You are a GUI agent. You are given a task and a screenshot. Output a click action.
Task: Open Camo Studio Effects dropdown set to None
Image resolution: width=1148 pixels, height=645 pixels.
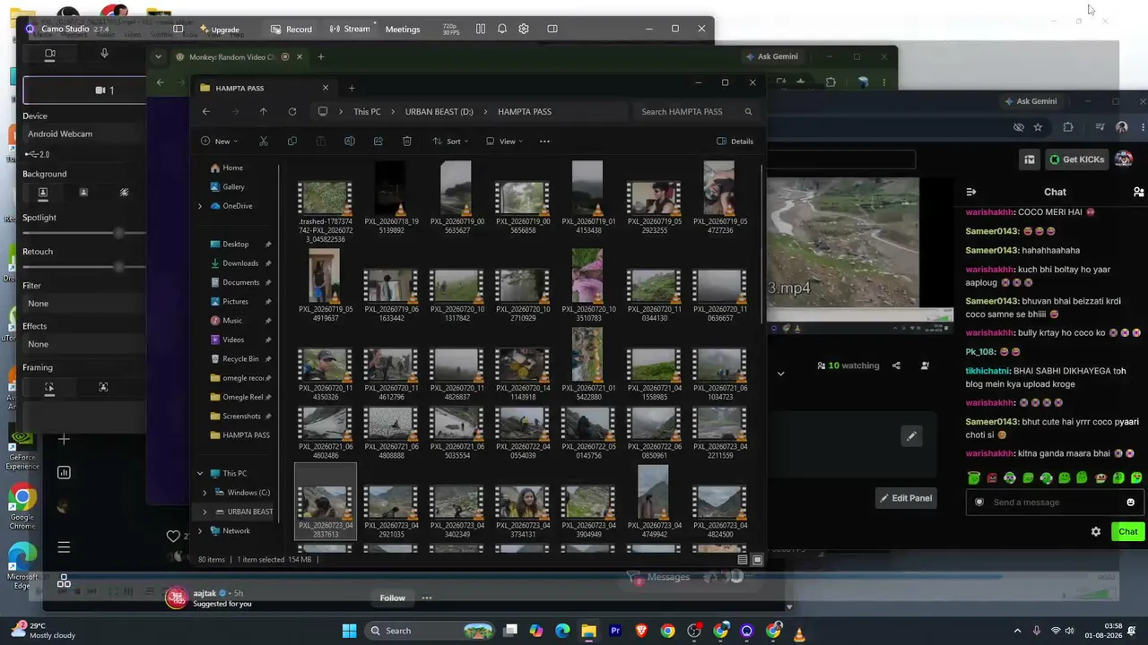tap(85, 344)
